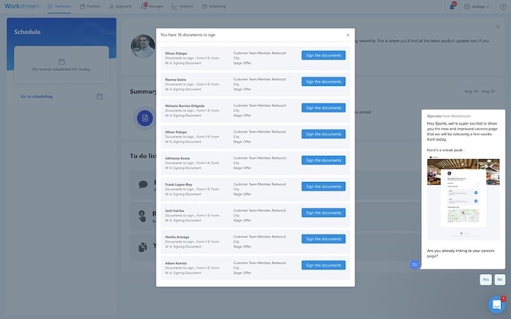Click the Workstream logo
Viewport: 511px width, 319px height.
pyautogui.click(x=22, y=6)
